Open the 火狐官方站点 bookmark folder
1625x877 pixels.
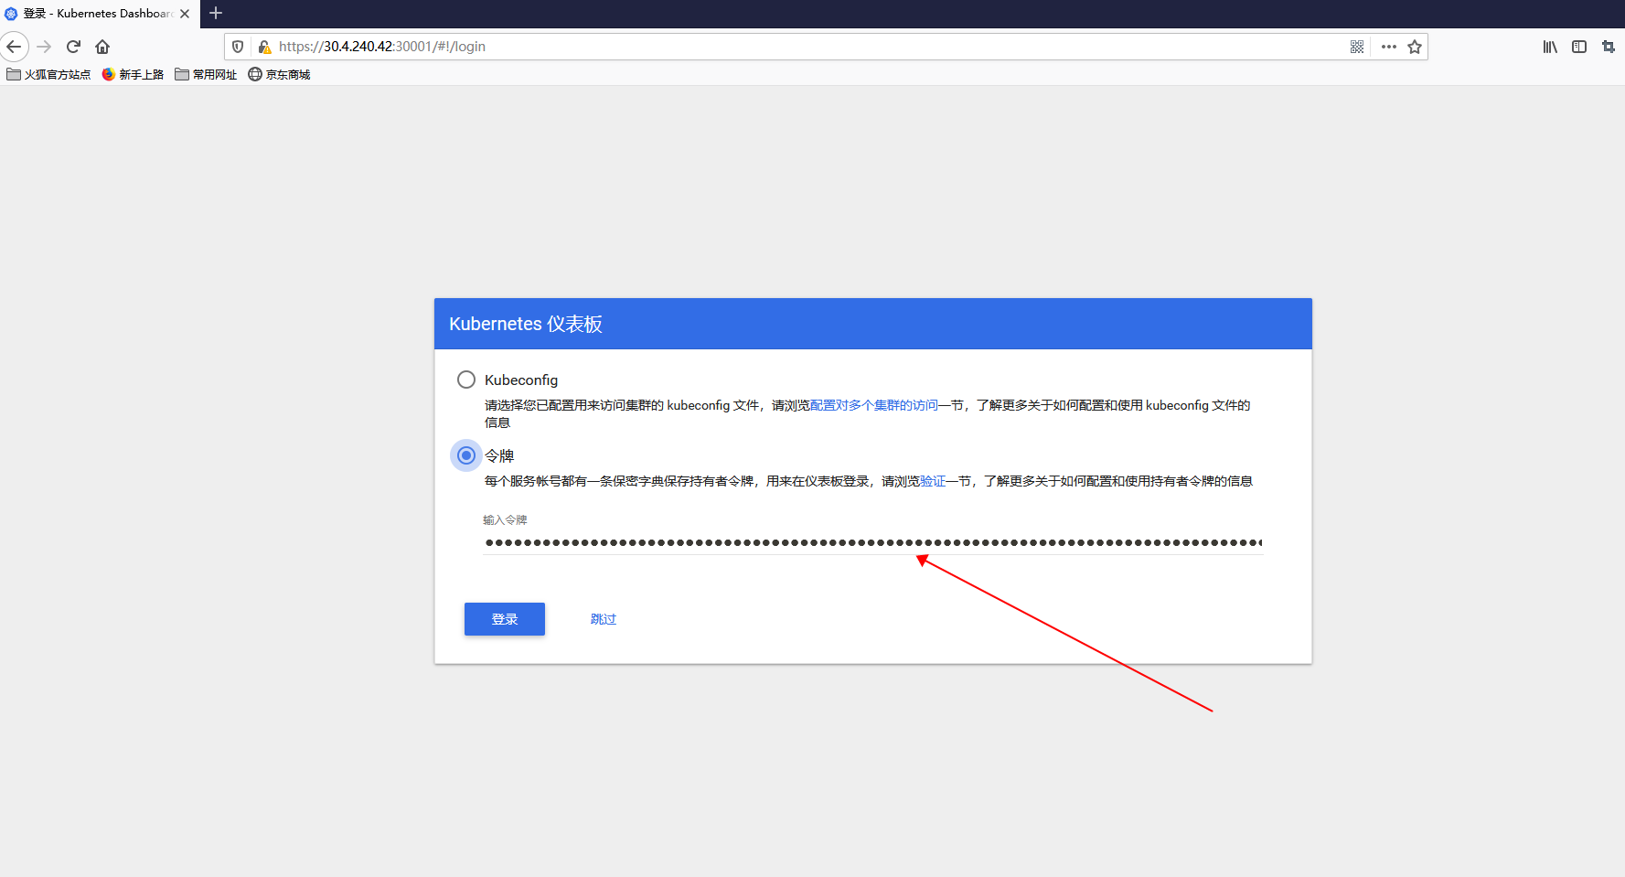[48, 75]
